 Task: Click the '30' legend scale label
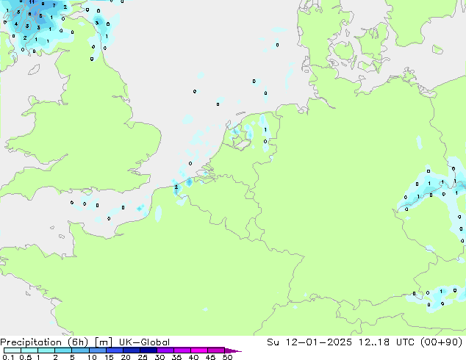click(159, 357)
